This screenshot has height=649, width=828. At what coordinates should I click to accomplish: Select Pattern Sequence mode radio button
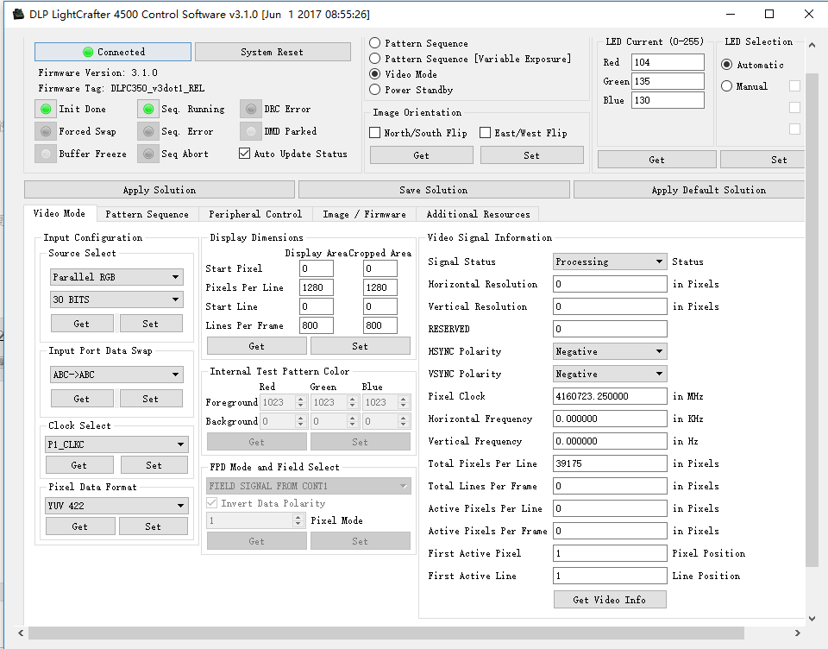tap(375, 43)
